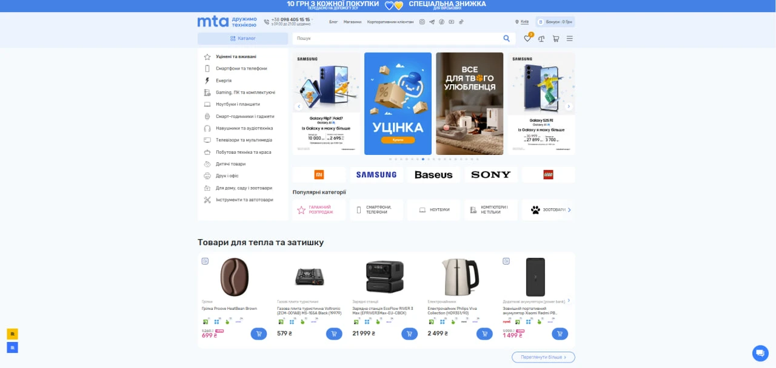
Task: Click the search input field
Action: (394, 38)
